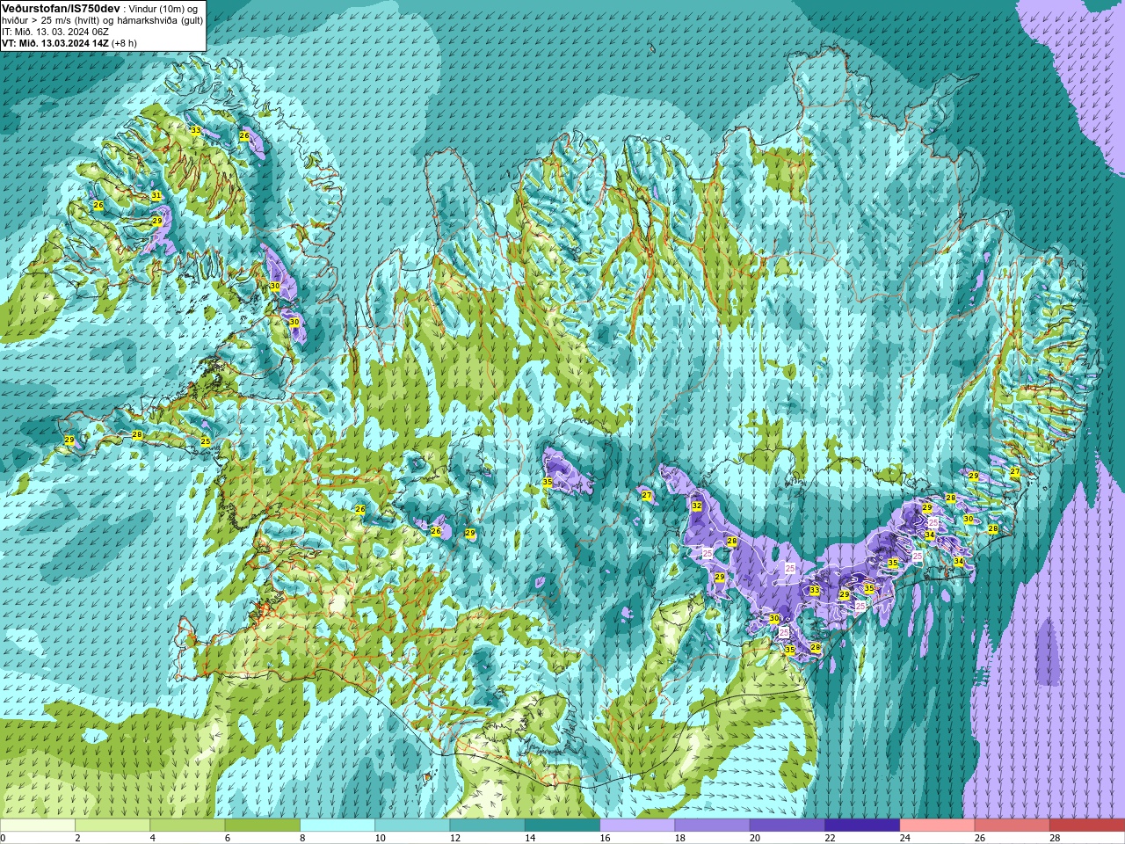The height and width of the screenshot is (844, 1125).
Task: Click the legend tick label '10'
Action: tap(380, 838)
